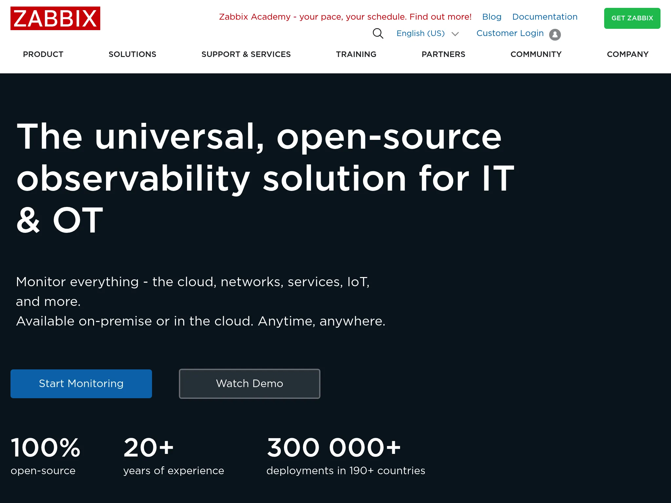
Task: Open the TRAINING section
Action: [356, 54]
